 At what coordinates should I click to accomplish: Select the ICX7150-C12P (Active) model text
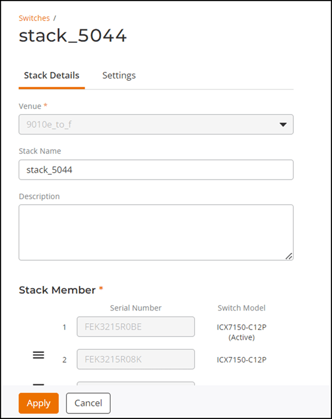(x=241, y=332)
